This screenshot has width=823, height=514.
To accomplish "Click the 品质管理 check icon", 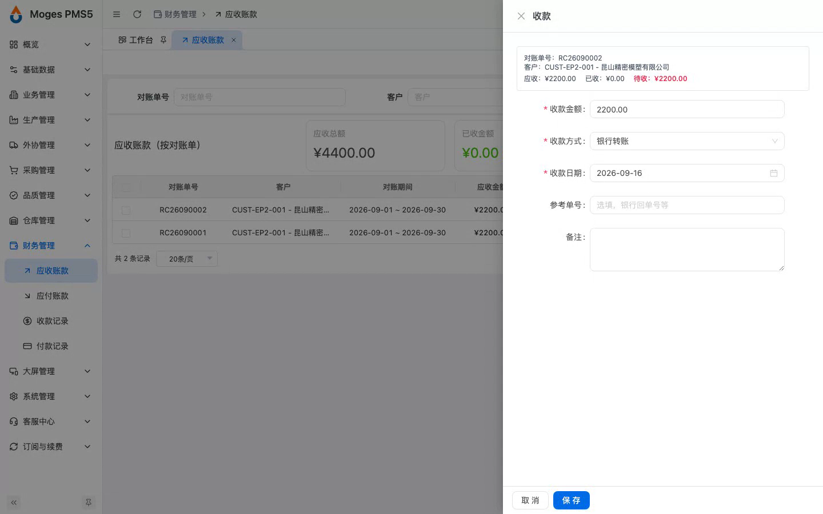I will pyautogui.click(x=14, y=195).
